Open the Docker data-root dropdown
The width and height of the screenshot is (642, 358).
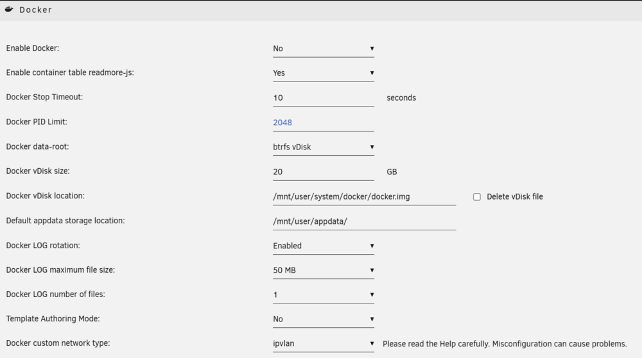point(324,148)
